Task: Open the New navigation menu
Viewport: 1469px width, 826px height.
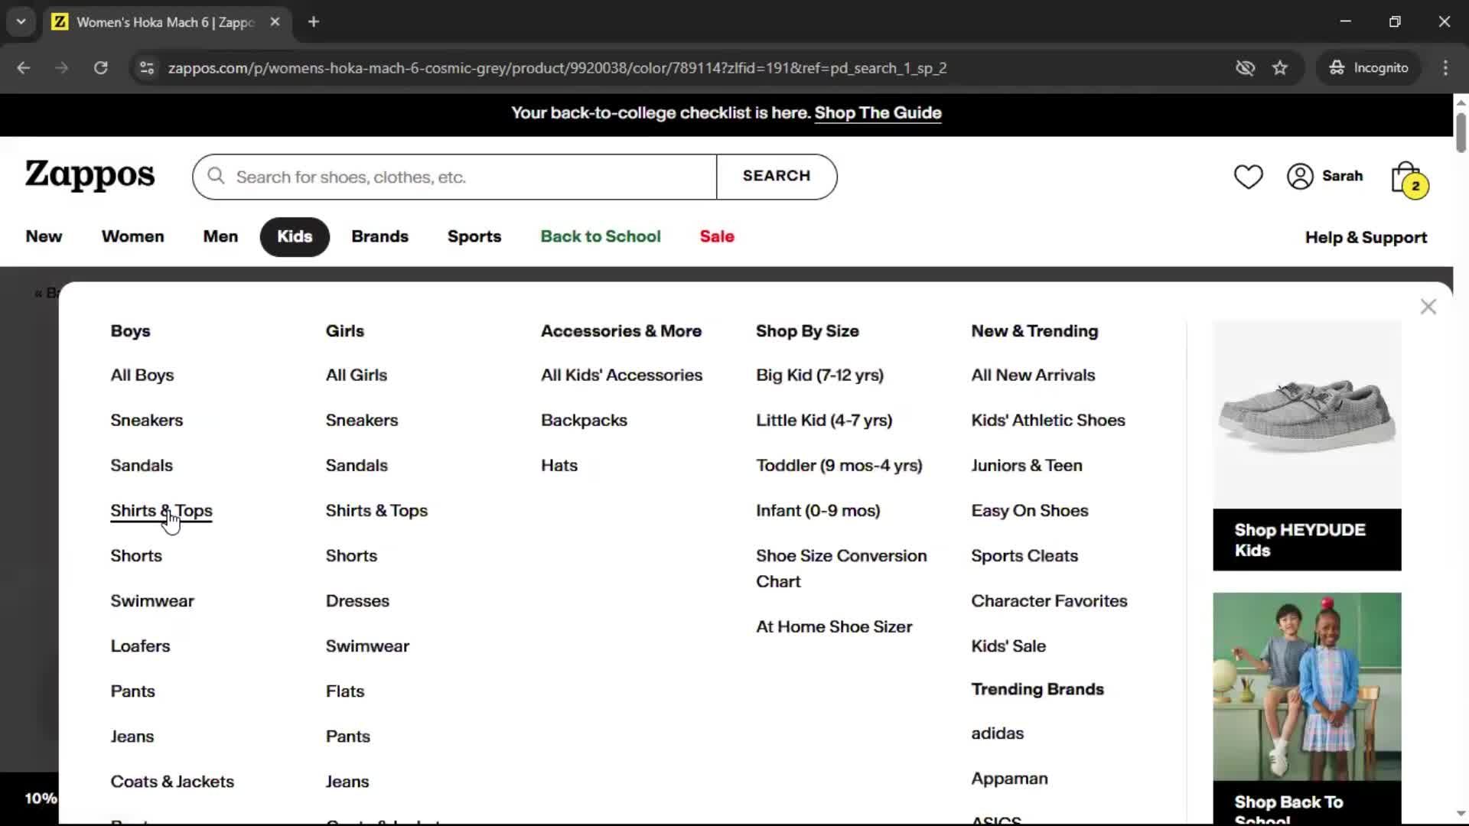Action: (x=44, y=237)
